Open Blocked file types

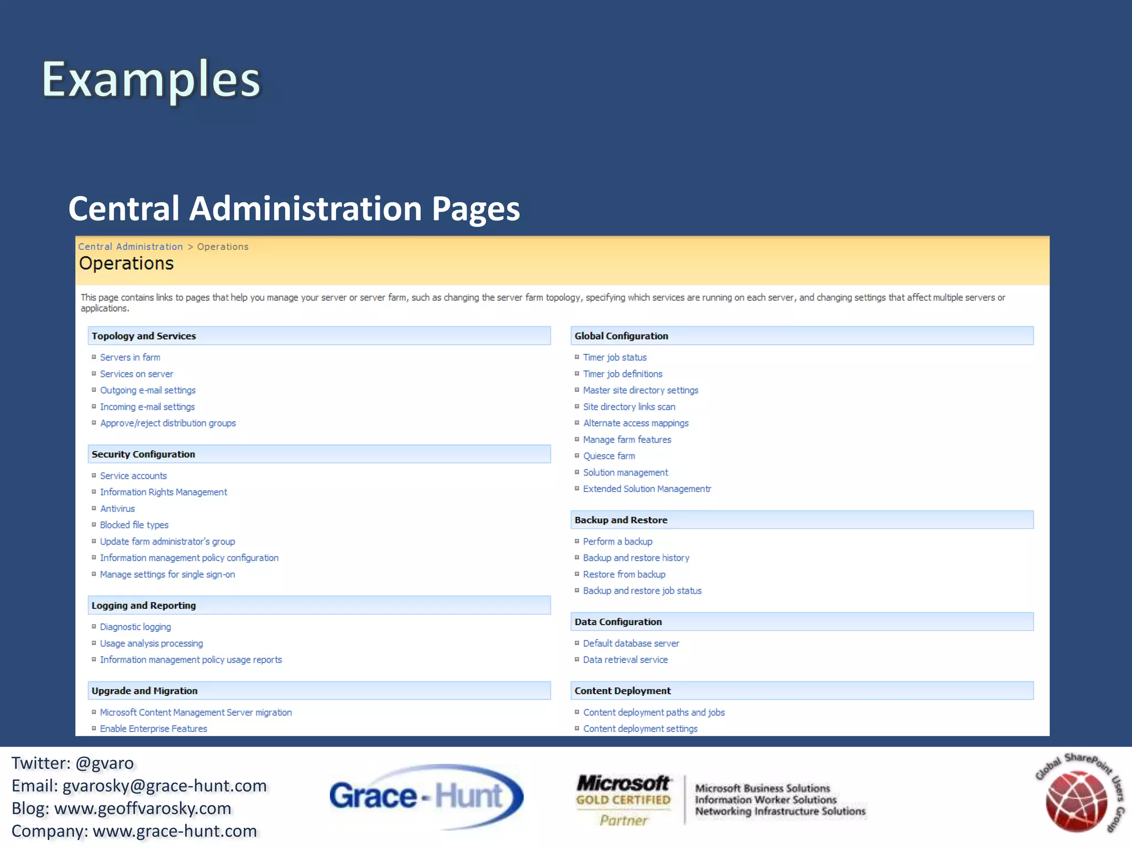pyautogui.click(x=134, y=525)
